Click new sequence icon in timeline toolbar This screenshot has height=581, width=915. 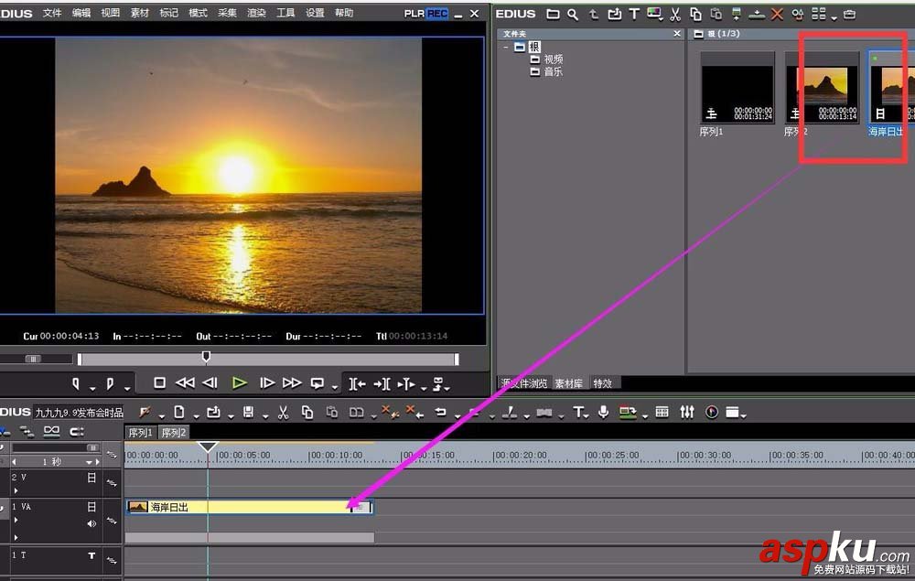pyautogui.click(x=179, y=413)
